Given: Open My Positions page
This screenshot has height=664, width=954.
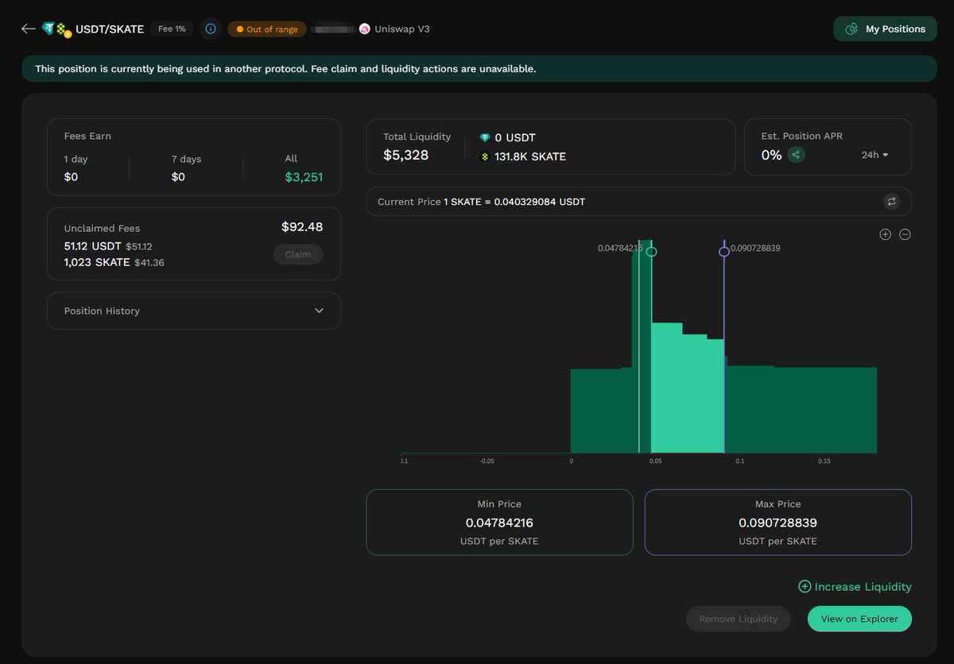Looking at the screenshot, I should (885, 29).
